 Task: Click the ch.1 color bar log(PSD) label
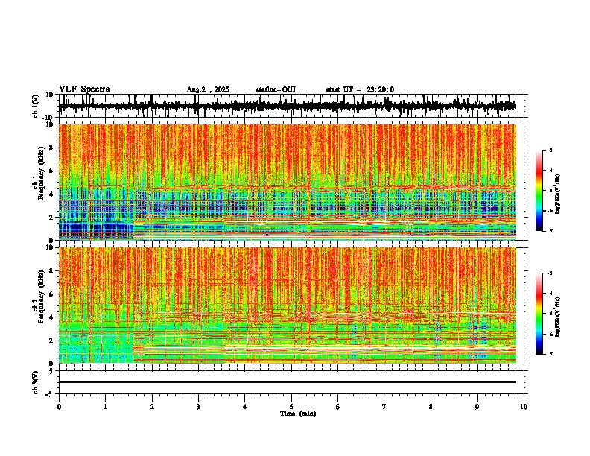click(x=558, y=194)
